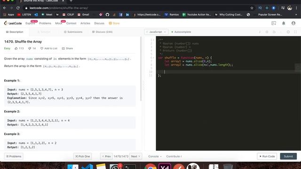Open the Youtube Action Items bookmark

tap(197, 15)
